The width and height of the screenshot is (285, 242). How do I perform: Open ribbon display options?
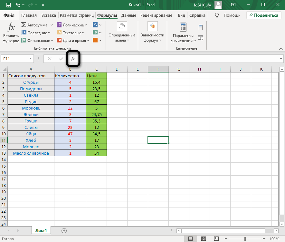(x=233, y=5)
